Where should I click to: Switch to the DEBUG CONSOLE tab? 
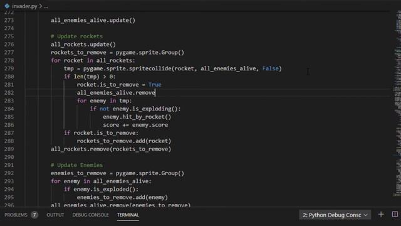click(x=90, y=215)
